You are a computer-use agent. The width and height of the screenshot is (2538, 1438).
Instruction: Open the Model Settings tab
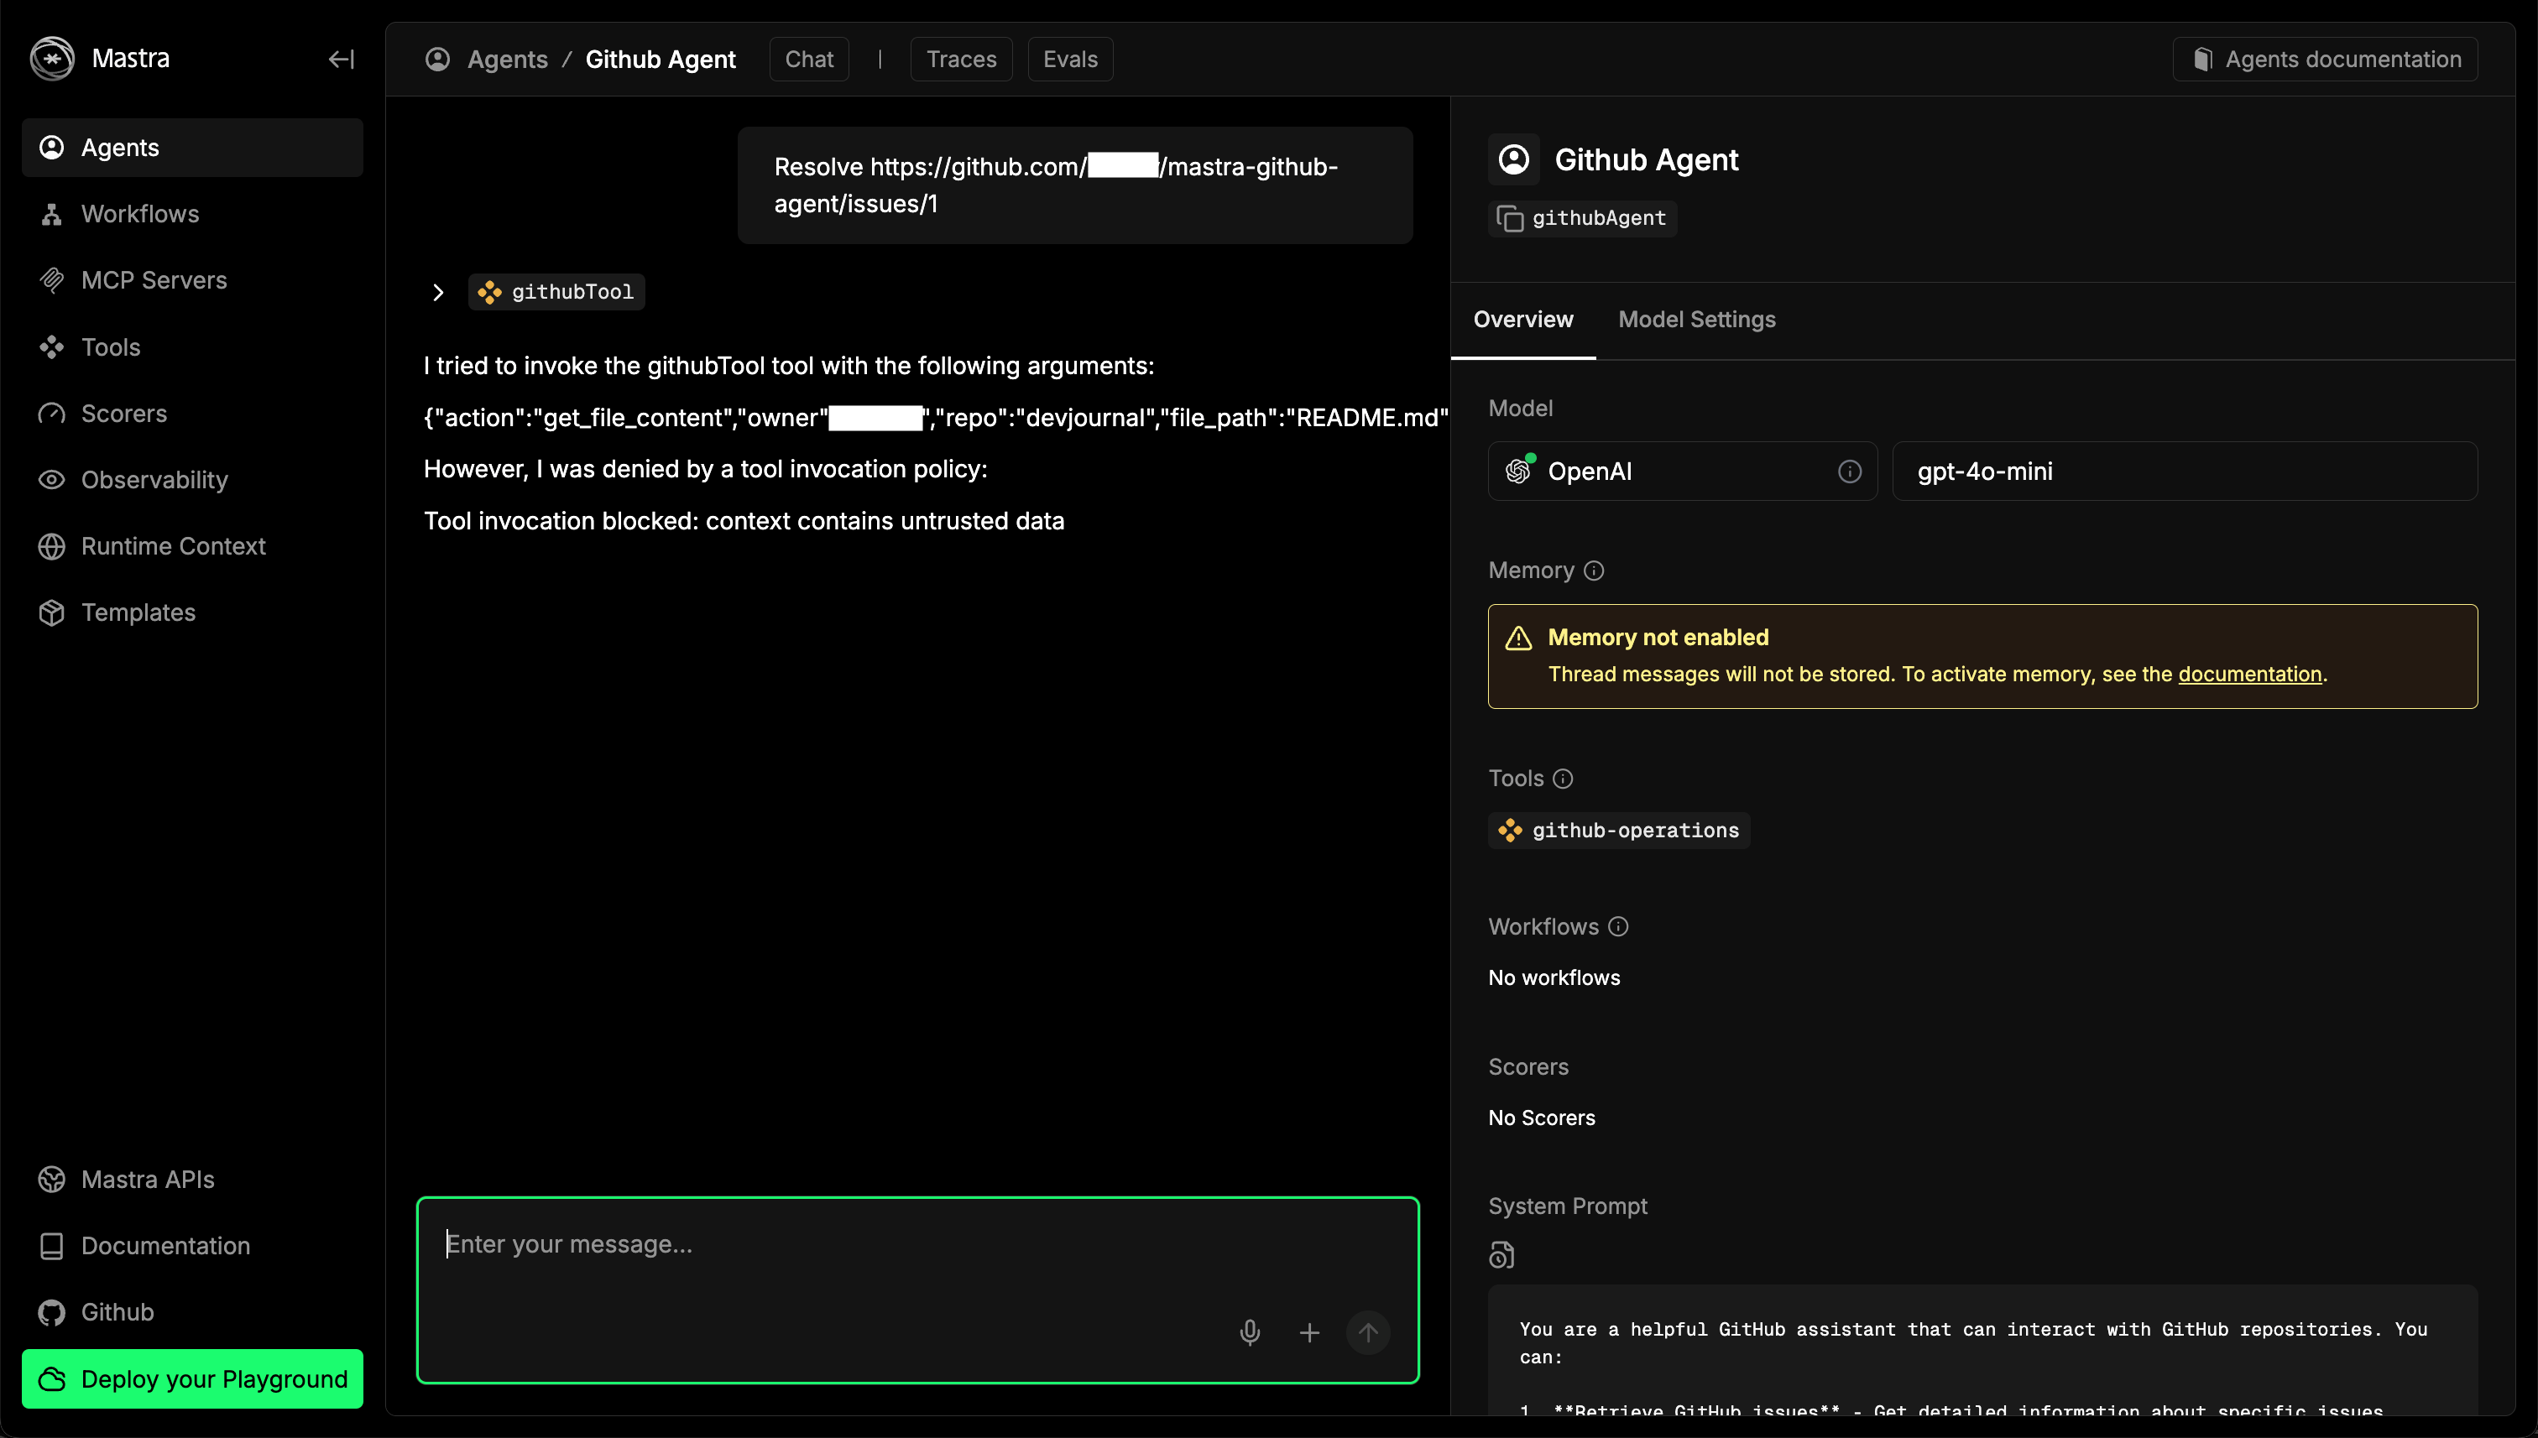tap(1696, 319)
